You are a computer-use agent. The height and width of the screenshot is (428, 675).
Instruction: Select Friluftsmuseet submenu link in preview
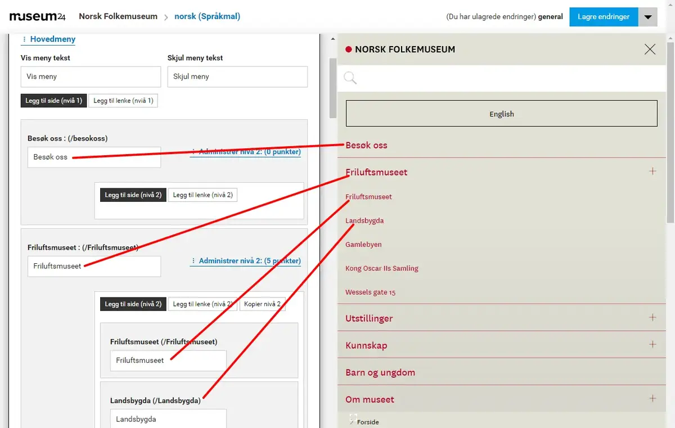pos(368,197)
